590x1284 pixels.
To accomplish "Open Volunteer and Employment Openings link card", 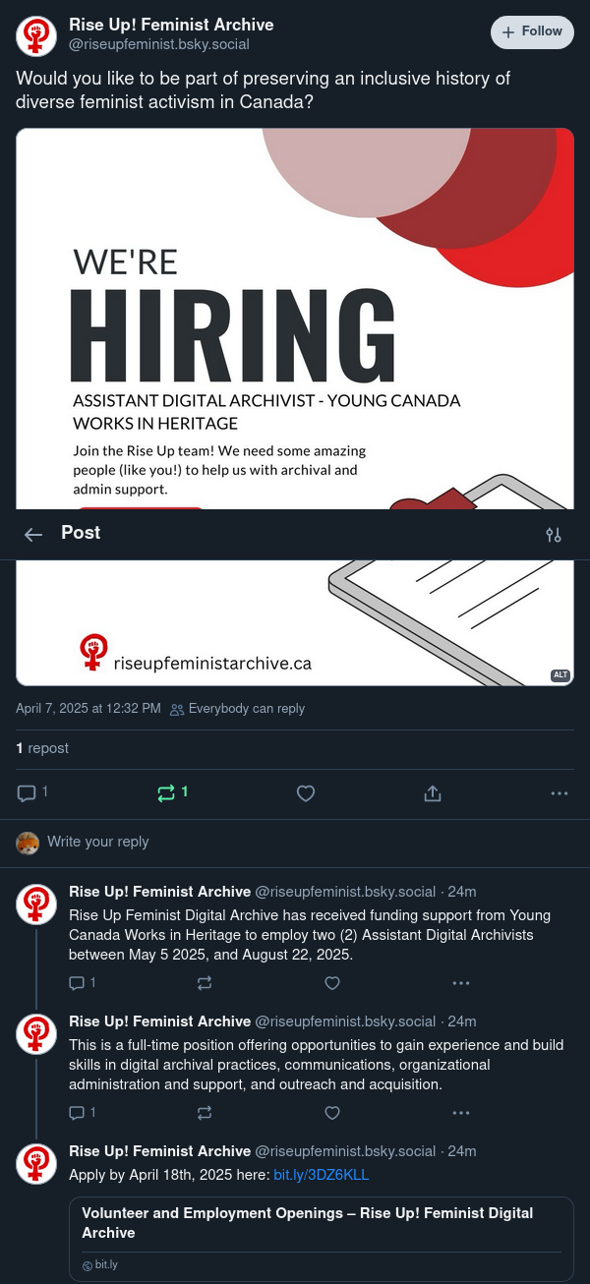I will (322, 1239).
